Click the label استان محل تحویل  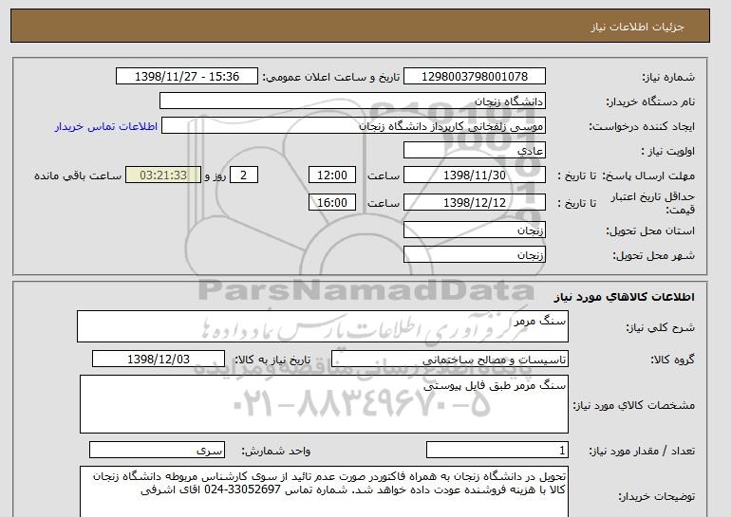[x=650, y=231]
